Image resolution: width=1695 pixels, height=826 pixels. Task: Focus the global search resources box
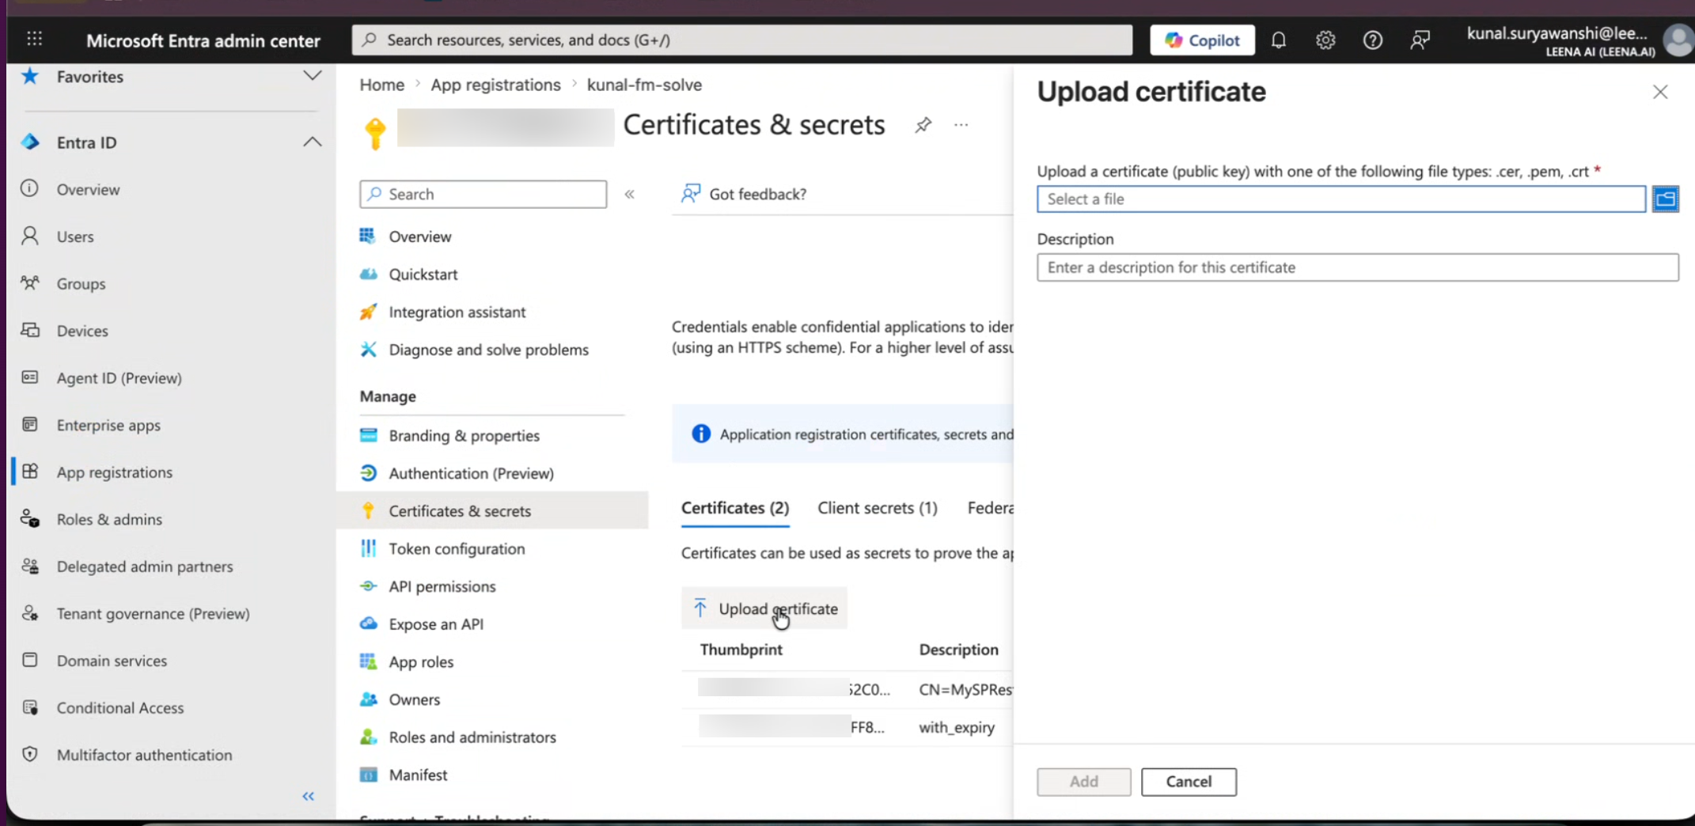coord(741,40)
